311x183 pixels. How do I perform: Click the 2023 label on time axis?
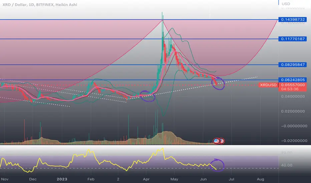tap(62, 179)
